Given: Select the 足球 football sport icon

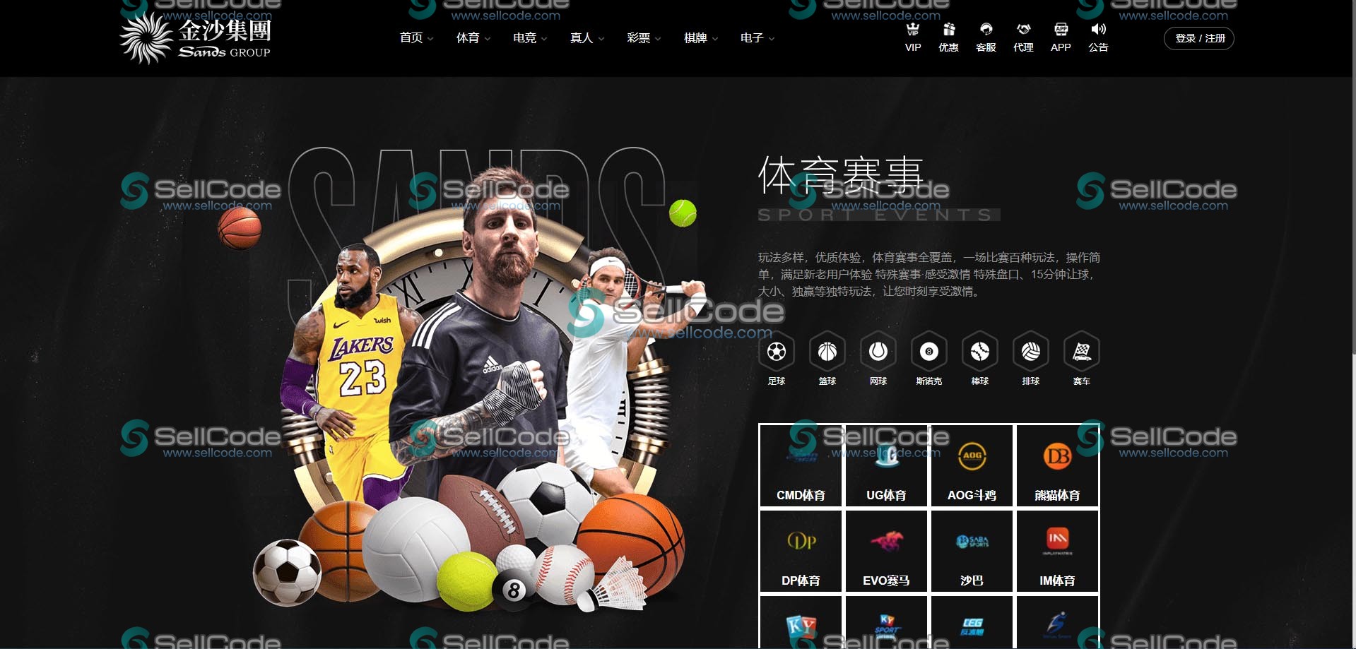Looking at the screenshot, I should coord(777,352).
